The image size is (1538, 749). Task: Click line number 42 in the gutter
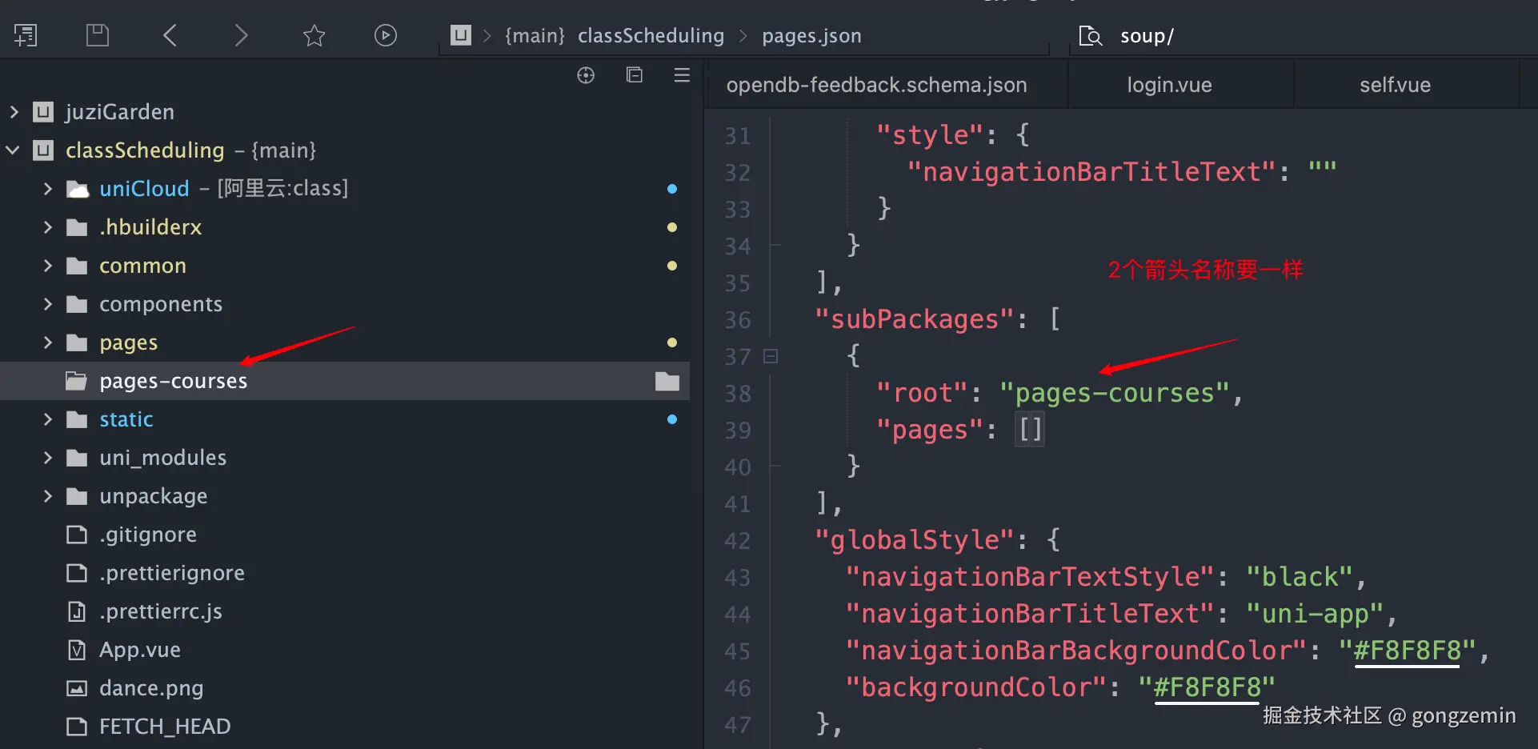[x=738, y=541]
